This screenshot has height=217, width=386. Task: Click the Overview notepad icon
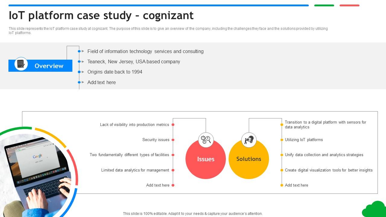click(21, 64)
